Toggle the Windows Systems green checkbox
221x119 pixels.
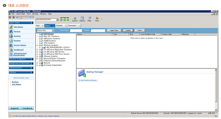40,45
